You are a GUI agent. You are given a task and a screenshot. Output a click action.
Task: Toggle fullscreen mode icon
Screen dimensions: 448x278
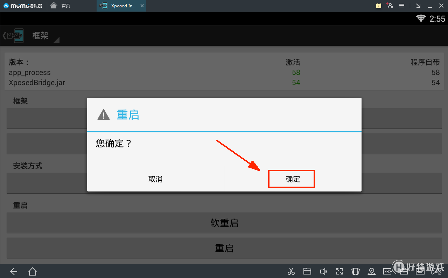tap(339, 271)
